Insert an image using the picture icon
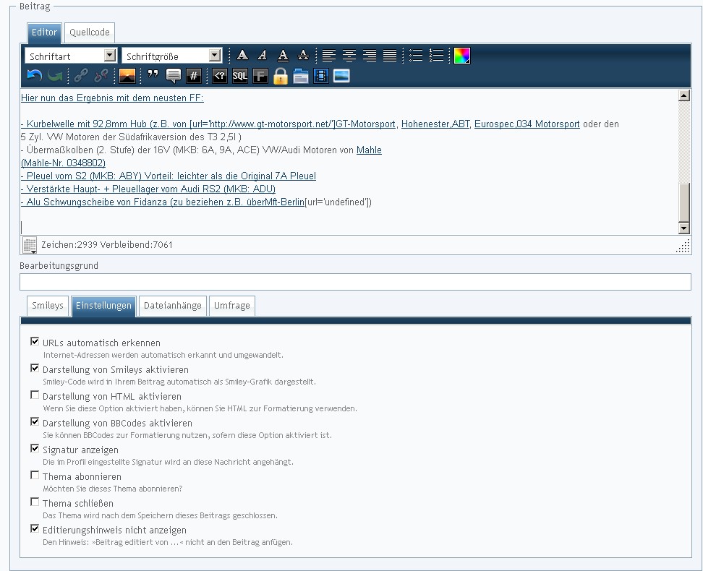This screenshot has width=703, height=571. click(x=127, y=75)
